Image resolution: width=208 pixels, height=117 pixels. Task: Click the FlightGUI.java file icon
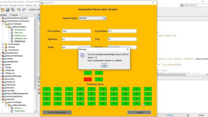pyautogui.click(x=12, y=35)
